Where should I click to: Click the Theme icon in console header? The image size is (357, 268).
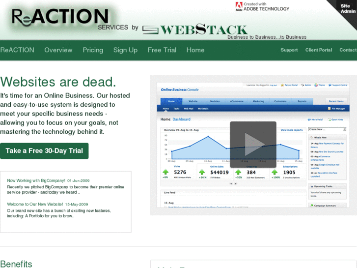pyautogui.click(x=316, y=85)
